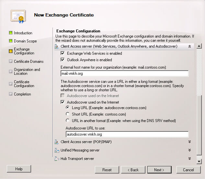Click the green Introduction step indicator
The image size is (205, 179).
click(x=11, y=33)
